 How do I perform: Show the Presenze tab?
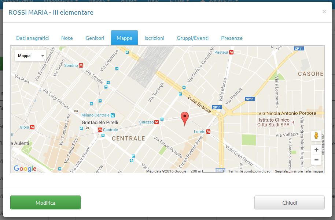point(232,38)
